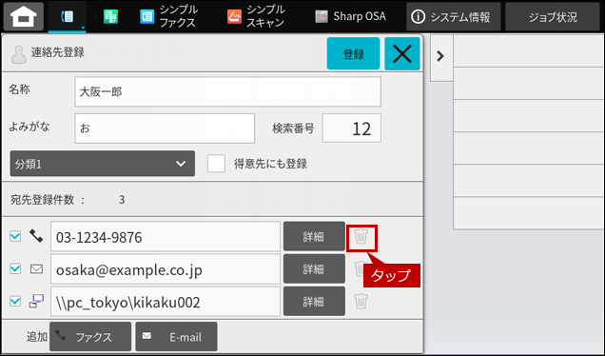Check 得意先にも登録 checkbox
The width and height of the screenshot is (605, 356).
click(216, 164)
